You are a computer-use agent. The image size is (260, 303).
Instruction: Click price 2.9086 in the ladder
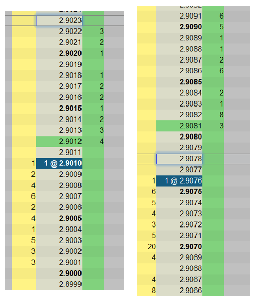point(191,71)
